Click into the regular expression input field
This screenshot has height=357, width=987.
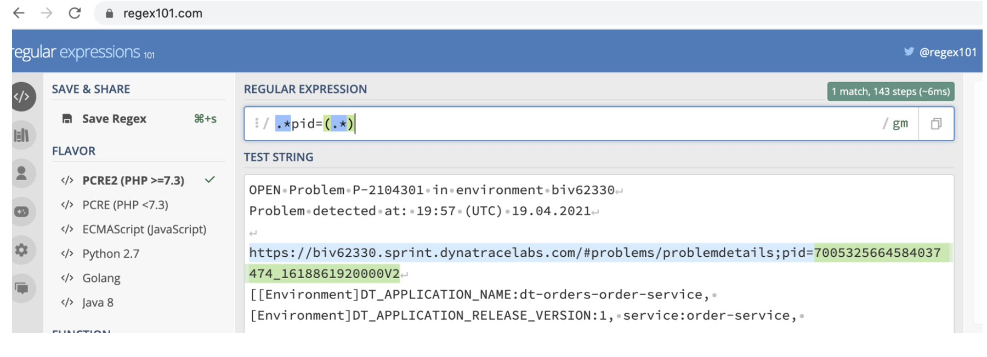(603, 124)
